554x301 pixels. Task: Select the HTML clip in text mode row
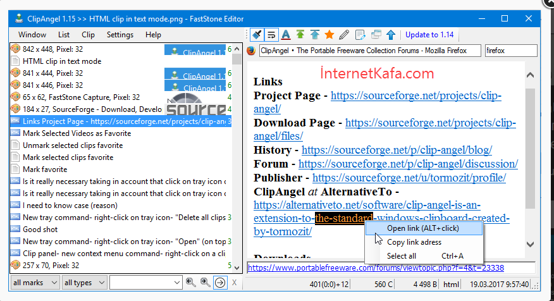121,61
